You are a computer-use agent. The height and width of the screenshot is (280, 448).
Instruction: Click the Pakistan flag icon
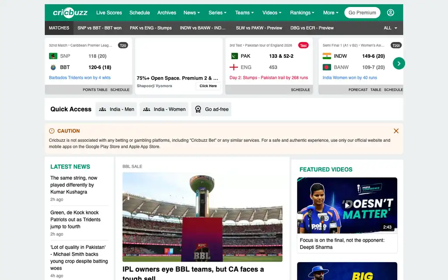[x=234, y=56]
